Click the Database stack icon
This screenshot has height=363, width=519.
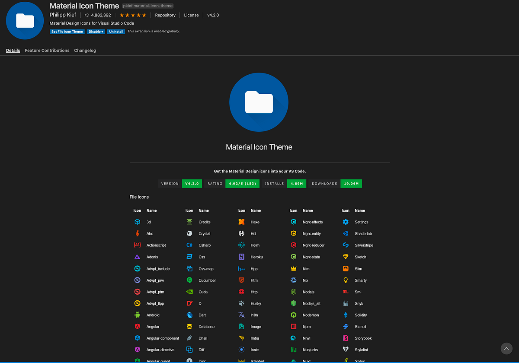189,326
